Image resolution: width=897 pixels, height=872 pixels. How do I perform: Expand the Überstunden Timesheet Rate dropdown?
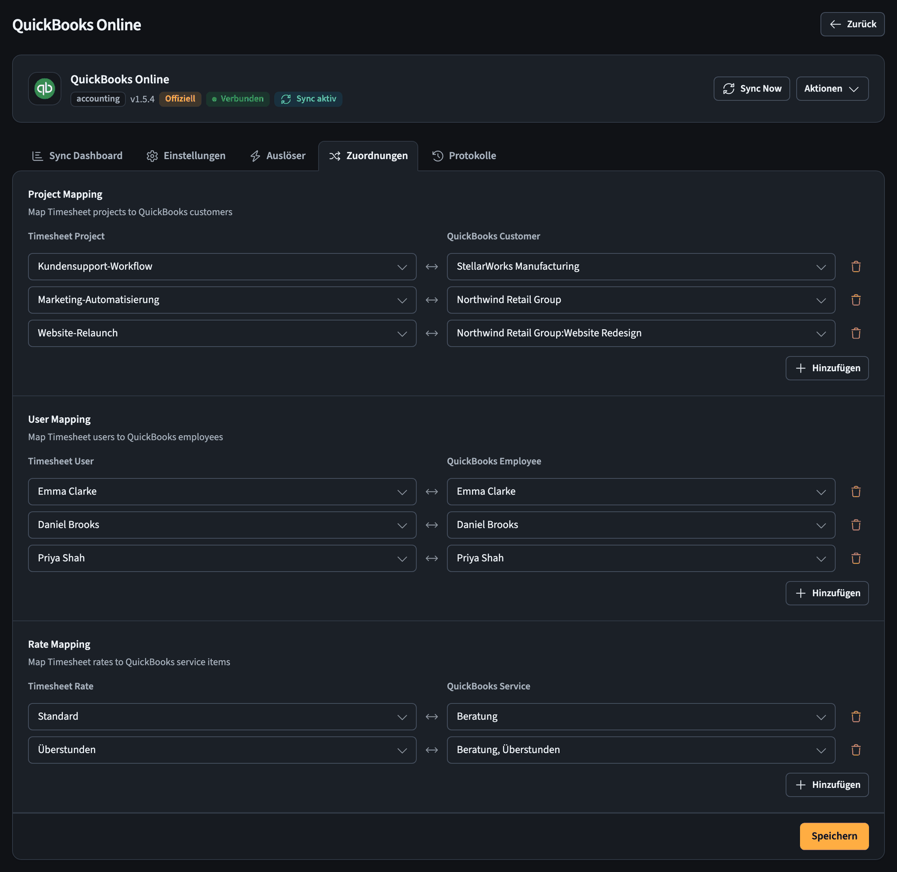[x=222, y=750]
